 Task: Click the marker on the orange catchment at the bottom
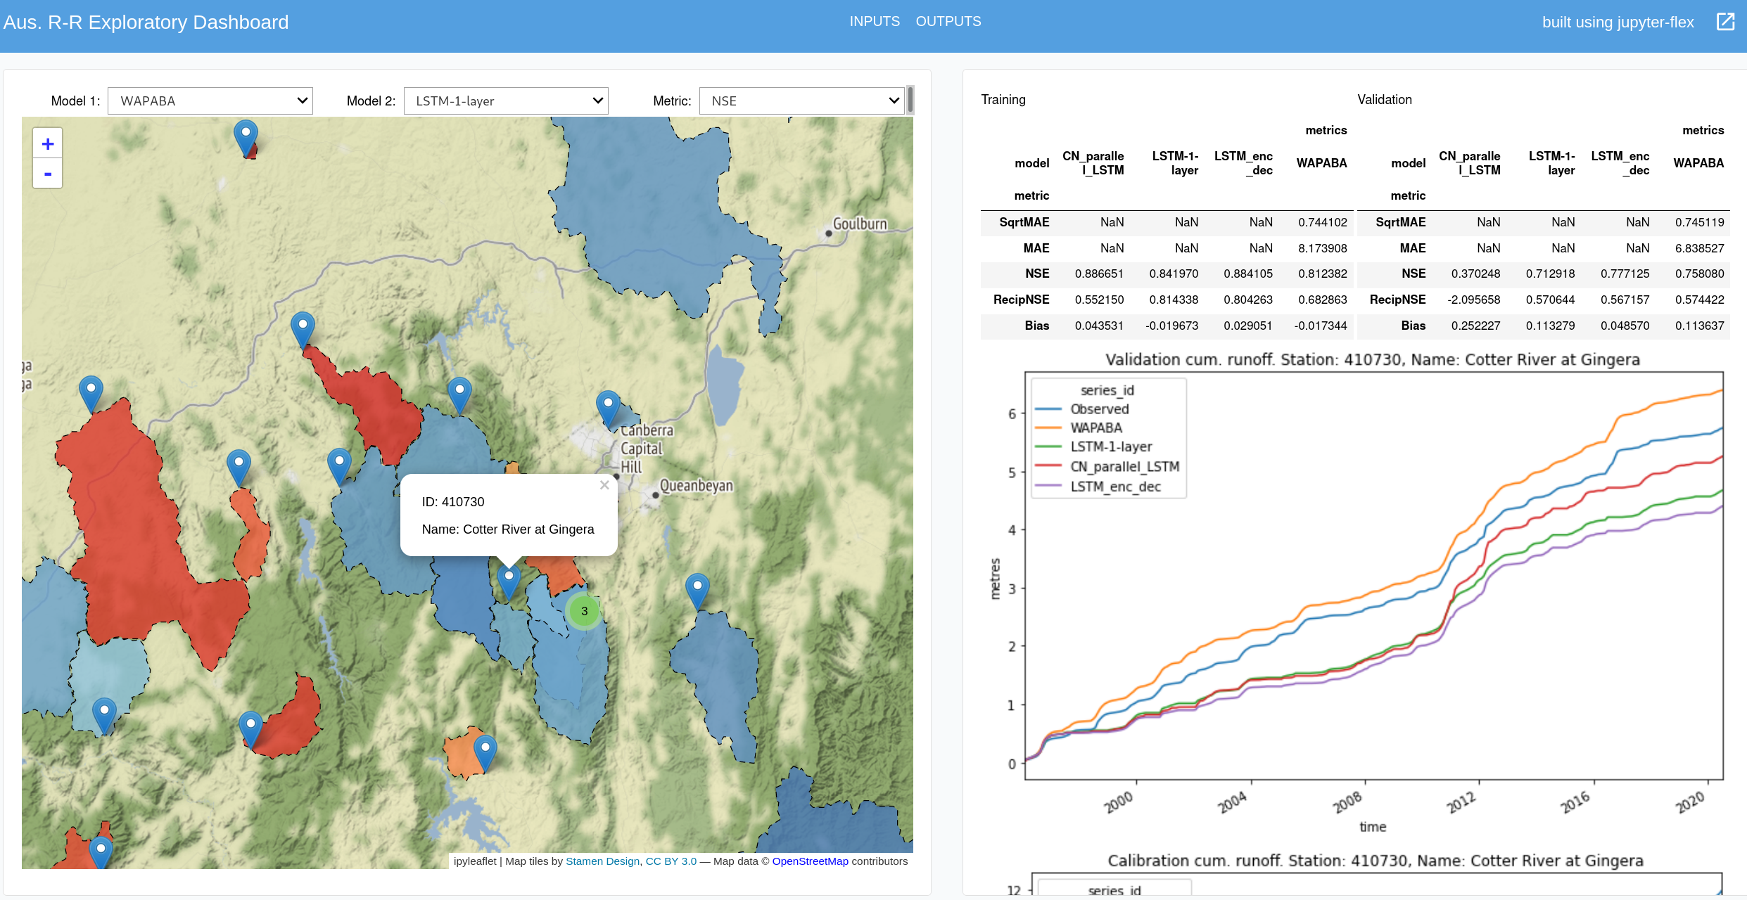pos(485,754)
